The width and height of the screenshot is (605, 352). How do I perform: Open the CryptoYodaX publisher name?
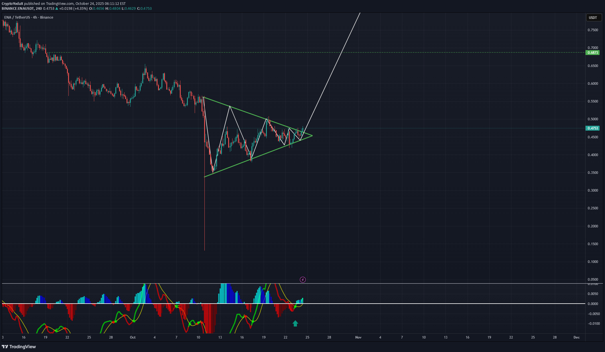[x=12, y=4]
